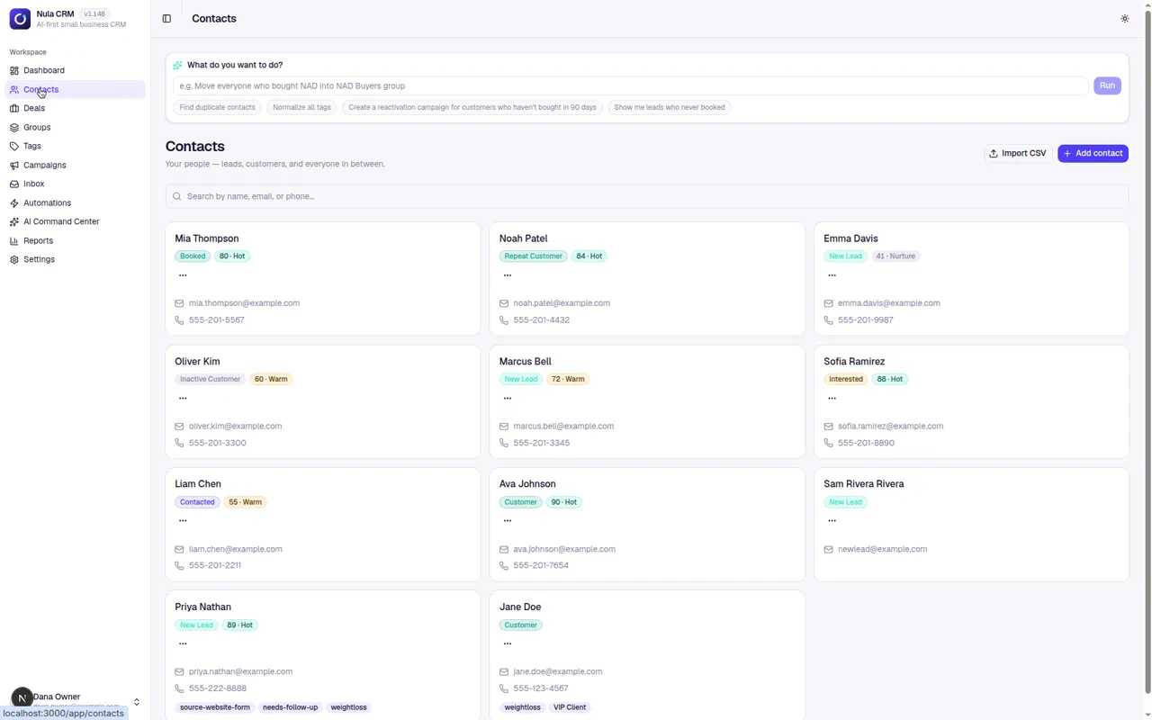
Task: Open the Sofia Ramirez contact name
Action: tap(854, 361)
